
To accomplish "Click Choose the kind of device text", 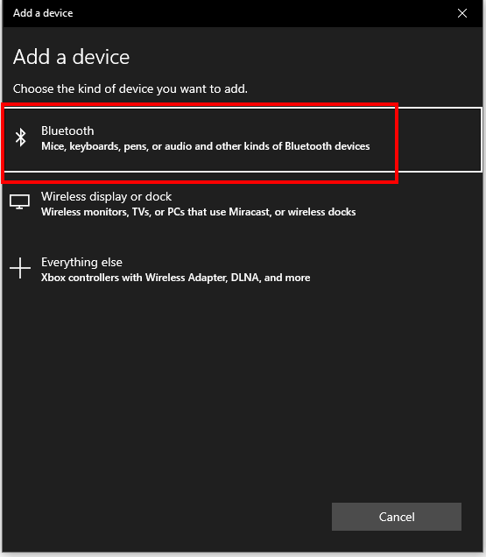I will [130, 88].
